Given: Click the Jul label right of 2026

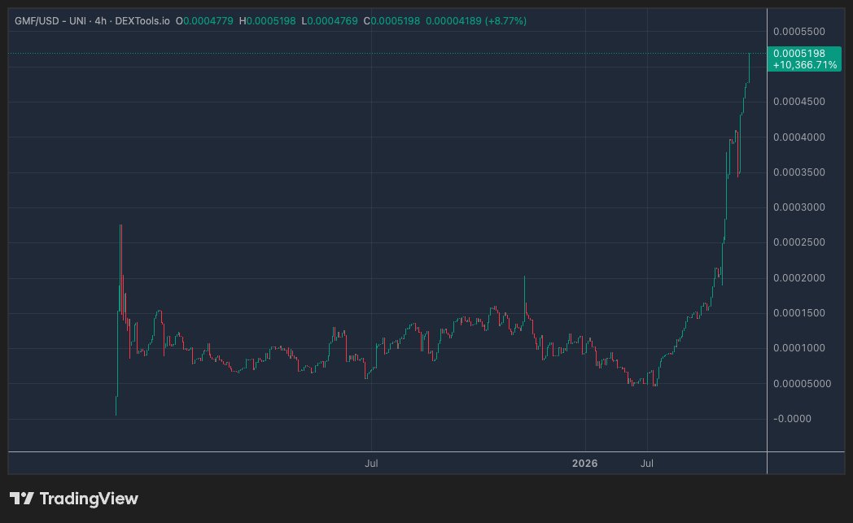Looking at the screenshot, I should [x=647, y=463].
